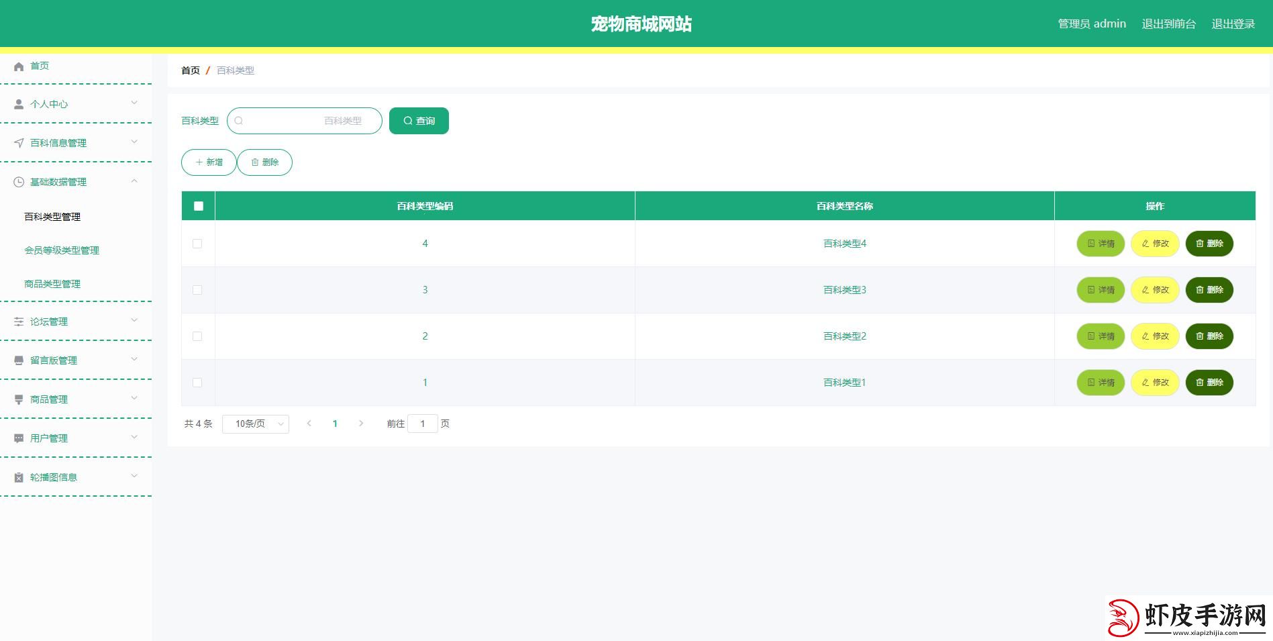Click the 前往 page number input box
This screenshot has height=641, width=1273.
[x=423, y=424]
